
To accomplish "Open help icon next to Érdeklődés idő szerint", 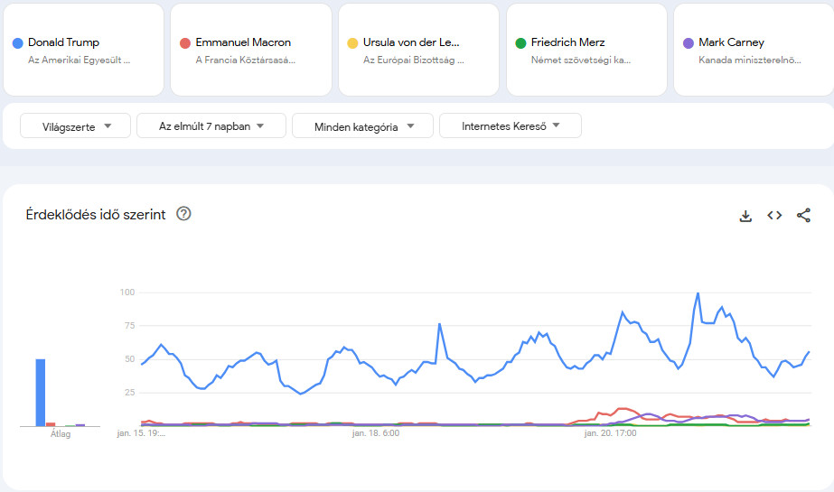I will [x=184, y=214].
